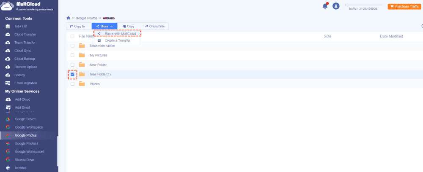The height and width of the screenshot is (172, 423).
Task: Click the traffic usage progress bar
Action: click(x=364, y=5)
